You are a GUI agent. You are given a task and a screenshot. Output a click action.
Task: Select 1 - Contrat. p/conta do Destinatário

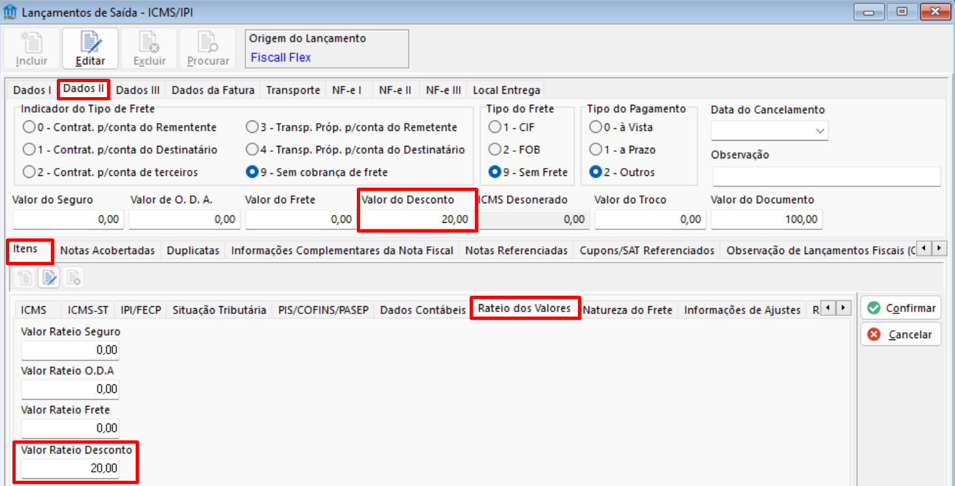pos(120,150)
